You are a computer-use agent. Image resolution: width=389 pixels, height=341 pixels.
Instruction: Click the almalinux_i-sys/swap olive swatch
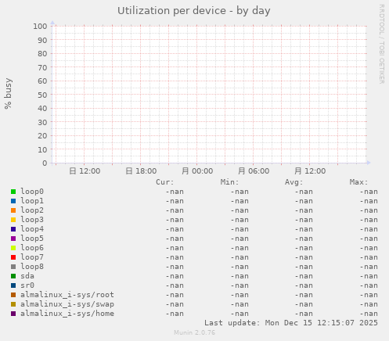[x=13, y=304]
